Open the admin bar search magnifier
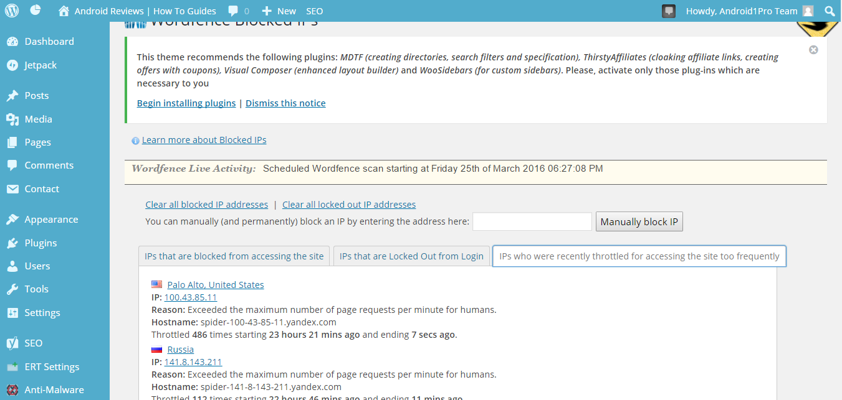This screenshot has height=400, width=842. [x=830, y=11]
